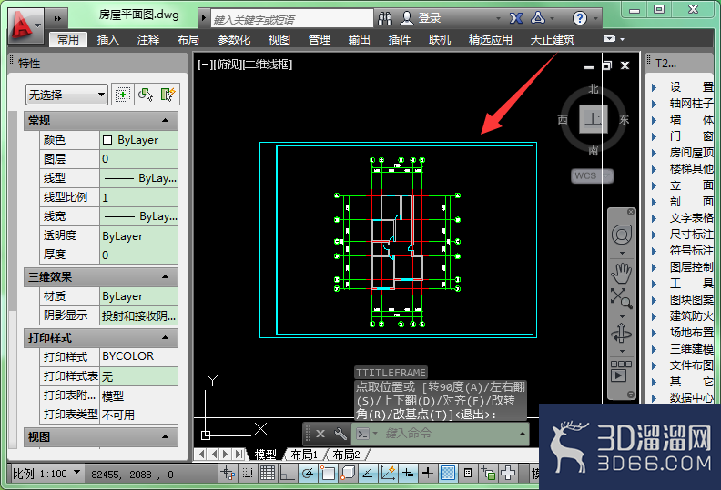Viewport: 721px width, 490px height.
Task: Click the Orbit tool in navigation bar
Action: click(x=621, y=334)
